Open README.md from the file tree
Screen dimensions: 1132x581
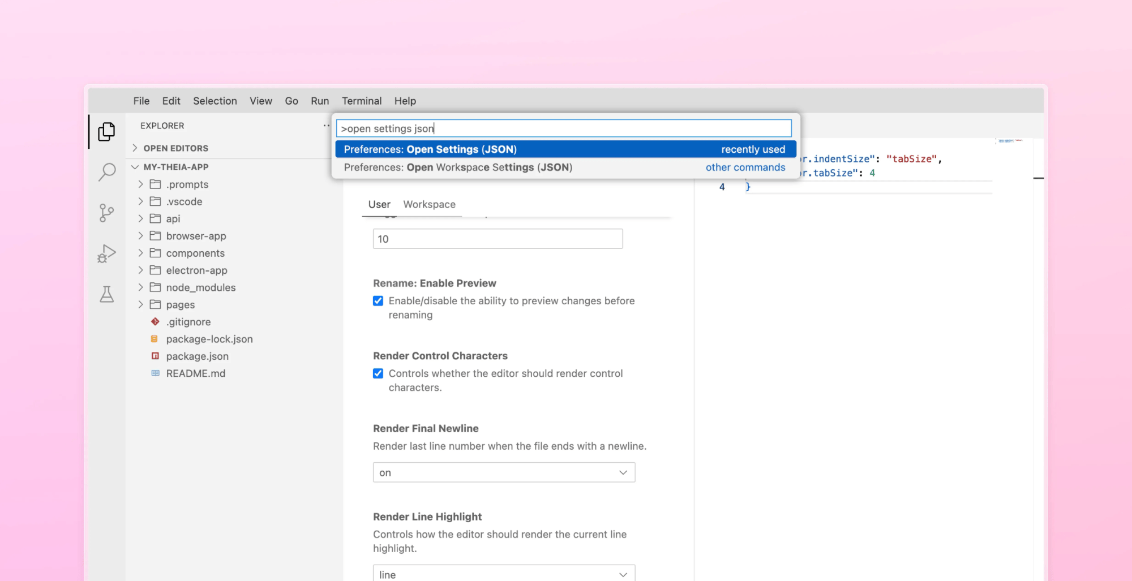195,373
